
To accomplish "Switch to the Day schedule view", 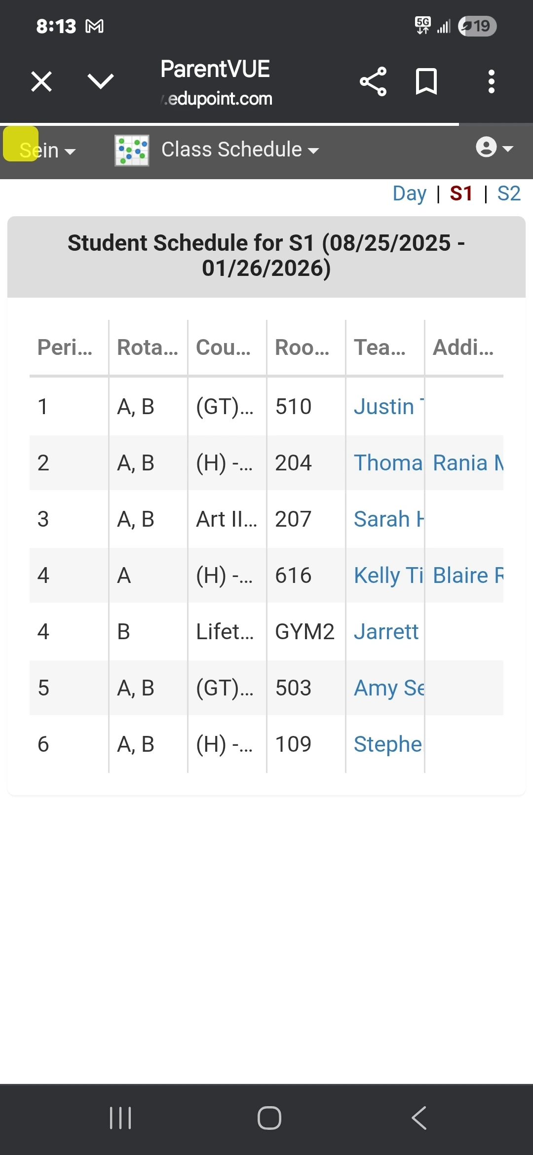I will click(x=409, y=193).
